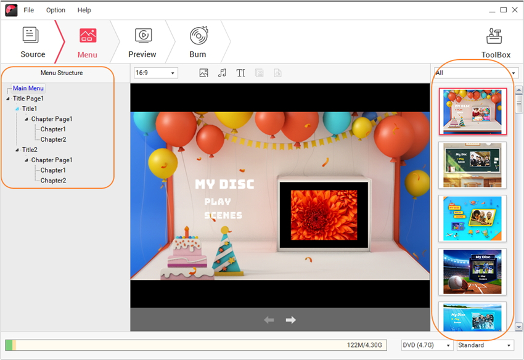Viewport: 524px width, 360px height.
Task: Open the 16:9 aspect ratio dropdown
Action: click(x=155, y=73)
